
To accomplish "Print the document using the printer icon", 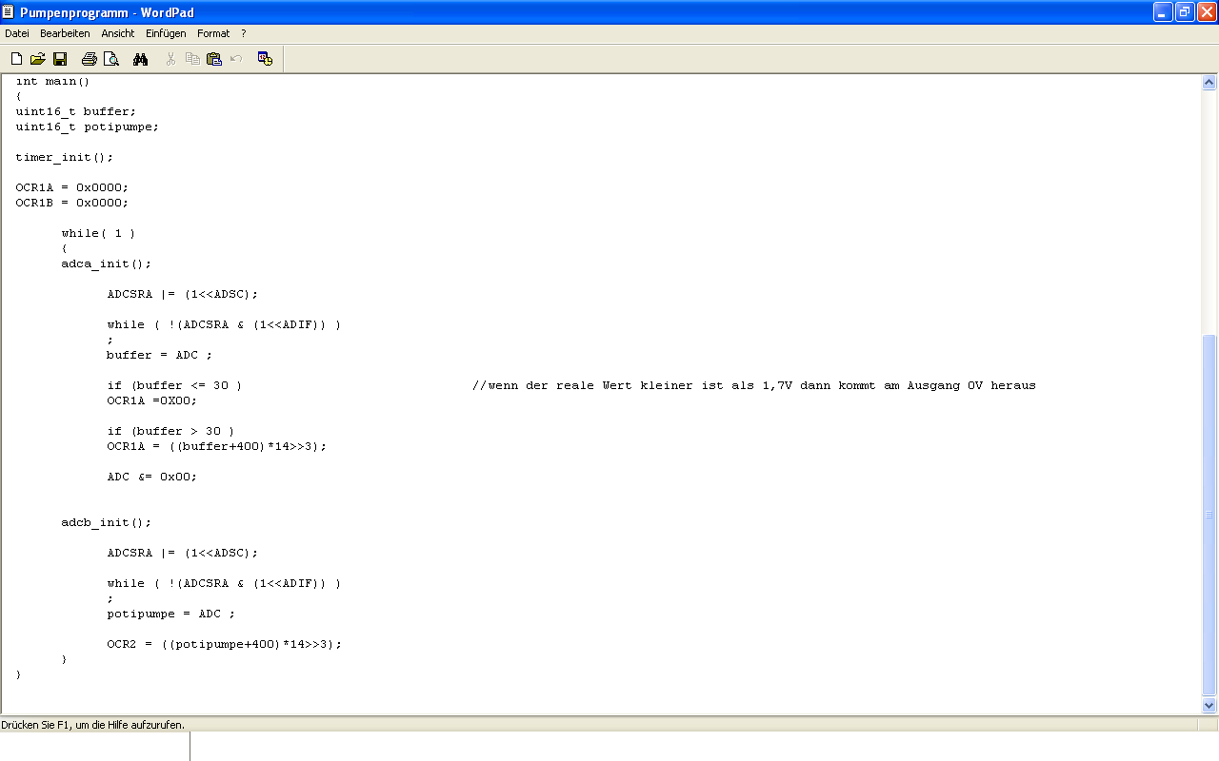I will coord(90,59).
